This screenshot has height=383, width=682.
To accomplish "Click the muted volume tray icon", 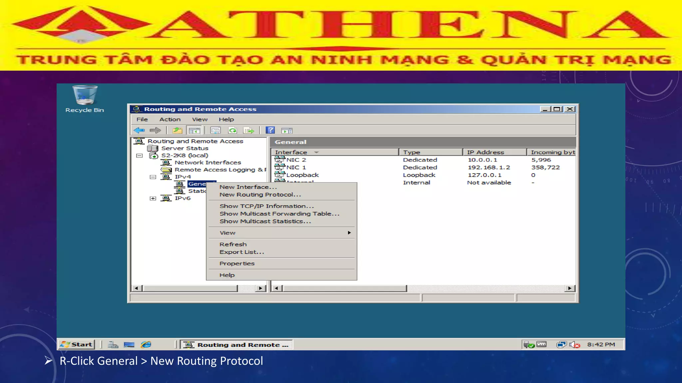I will 574,345.
